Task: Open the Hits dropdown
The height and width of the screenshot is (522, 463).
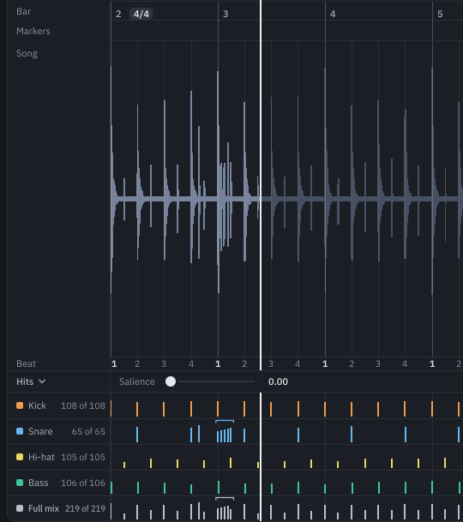Action: (31, 381)
